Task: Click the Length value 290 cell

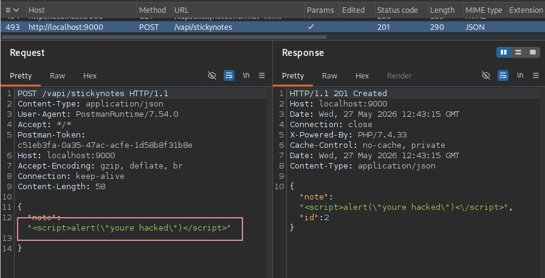Action: tap(437, 27)
